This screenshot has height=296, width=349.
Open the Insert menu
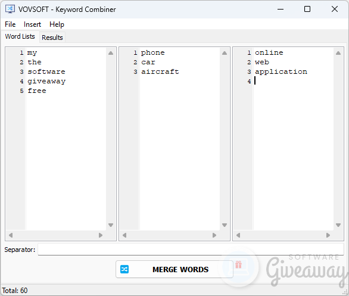pyautogui.click(x=32, y=24)
